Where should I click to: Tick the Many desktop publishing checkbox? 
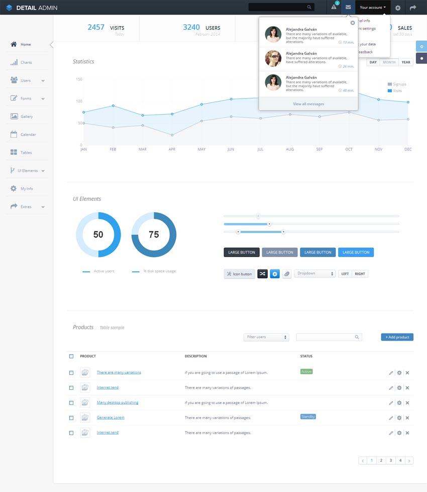[x=71, y=402]
